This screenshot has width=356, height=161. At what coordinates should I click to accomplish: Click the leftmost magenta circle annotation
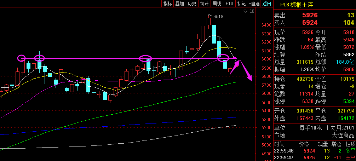point(22,58)
